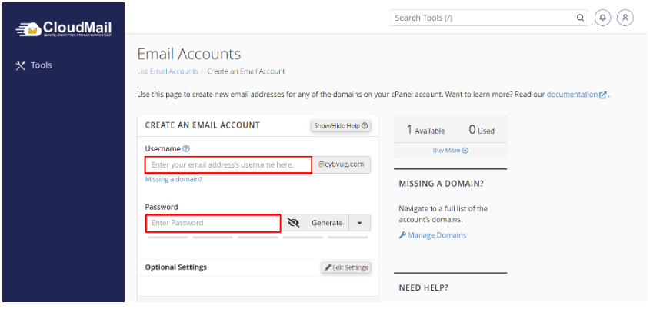Click the CloudMail logo

[x=64, y=29]
